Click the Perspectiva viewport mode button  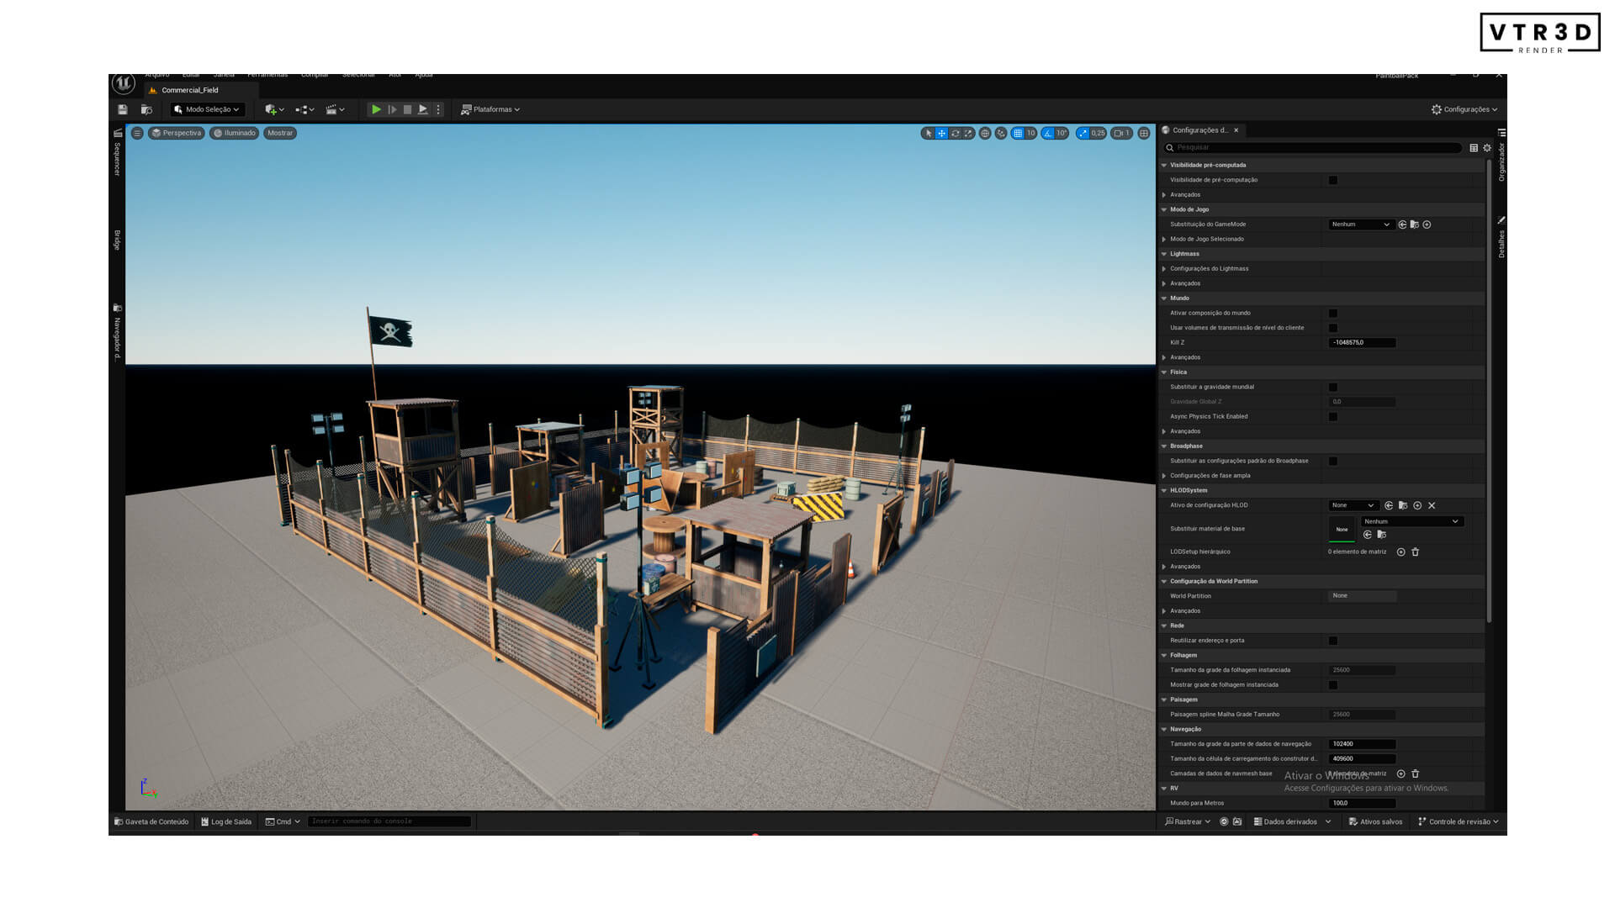click(177, 133)
